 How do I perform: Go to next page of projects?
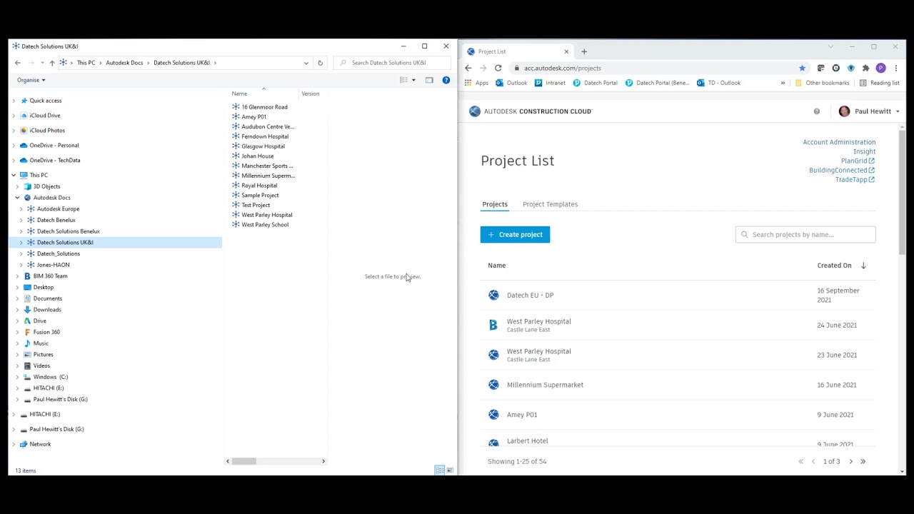(850, 462)
